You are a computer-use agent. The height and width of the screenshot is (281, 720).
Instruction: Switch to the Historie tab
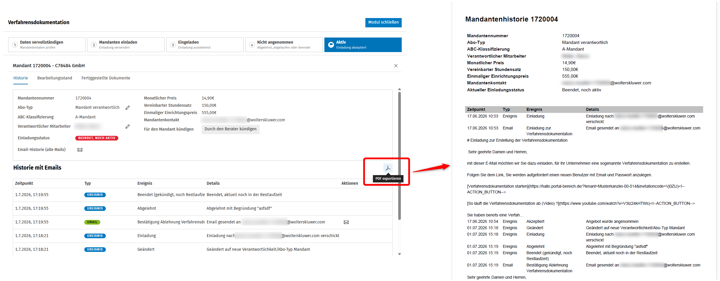[x=21, y=78]
